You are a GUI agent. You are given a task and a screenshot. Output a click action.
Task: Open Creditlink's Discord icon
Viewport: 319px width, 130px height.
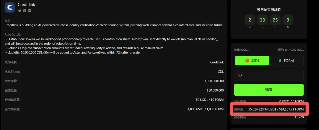(29, 11)
